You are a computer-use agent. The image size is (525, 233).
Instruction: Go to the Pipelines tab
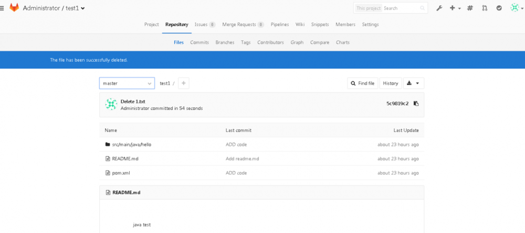280,25
